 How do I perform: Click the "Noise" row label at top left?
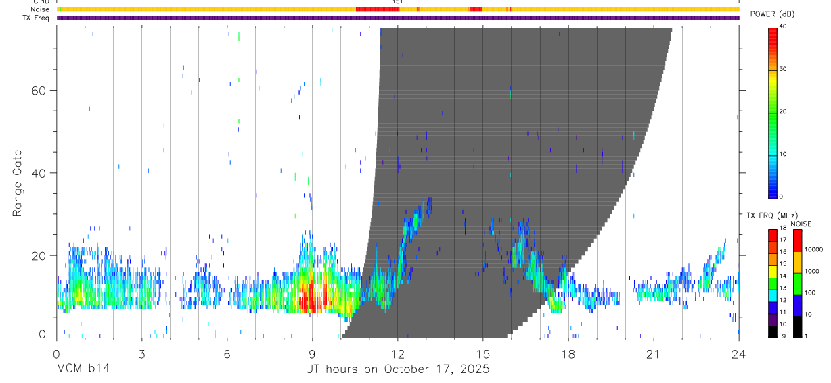click(41, 9)
